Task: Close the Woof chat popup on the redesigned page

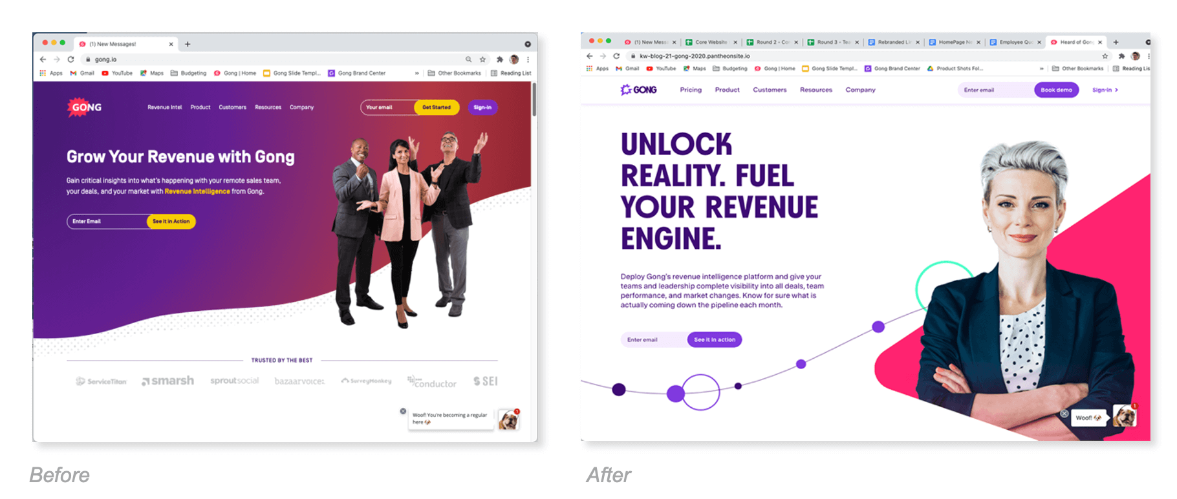Action: click(1064, 413)
